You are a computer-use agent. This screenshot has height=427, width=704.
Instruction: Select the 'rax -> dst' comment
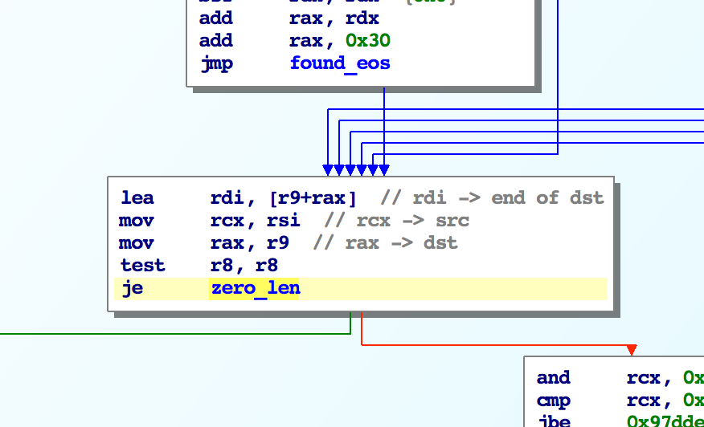tap(386, 243)
